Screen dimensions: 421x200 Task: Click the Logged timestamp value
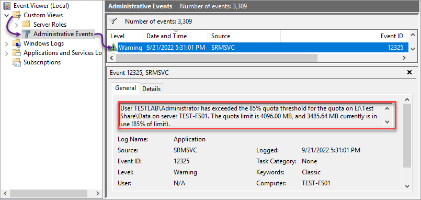tap(331, 150)
